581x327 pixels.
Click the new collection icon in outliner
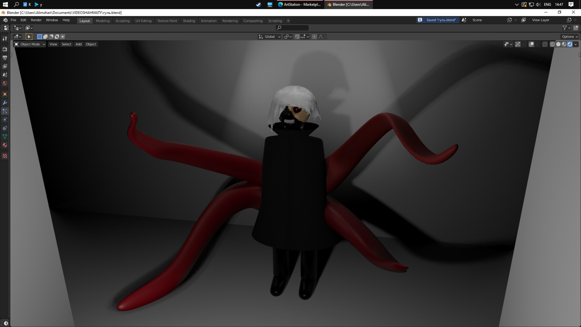tap(576, 28)
